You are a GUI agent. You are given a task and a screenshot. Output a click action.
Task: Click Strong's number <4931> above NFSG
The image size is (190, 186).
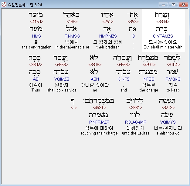pyautogui.click(x=149, y=65)
